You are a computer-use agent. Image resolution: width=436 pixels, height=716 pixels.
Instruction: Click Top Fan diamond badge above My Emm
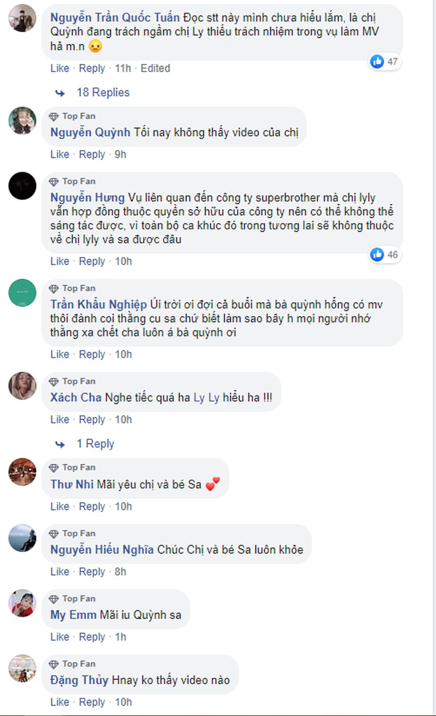pos(54,599)
